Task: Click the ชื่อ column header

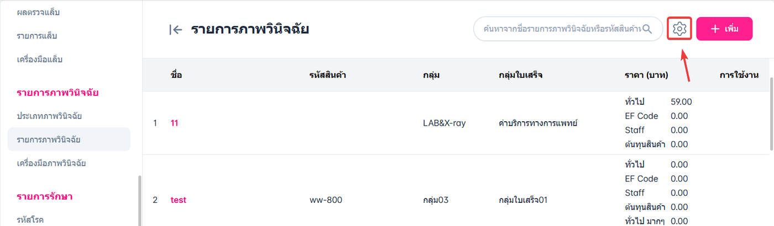Action: [176, 75]
